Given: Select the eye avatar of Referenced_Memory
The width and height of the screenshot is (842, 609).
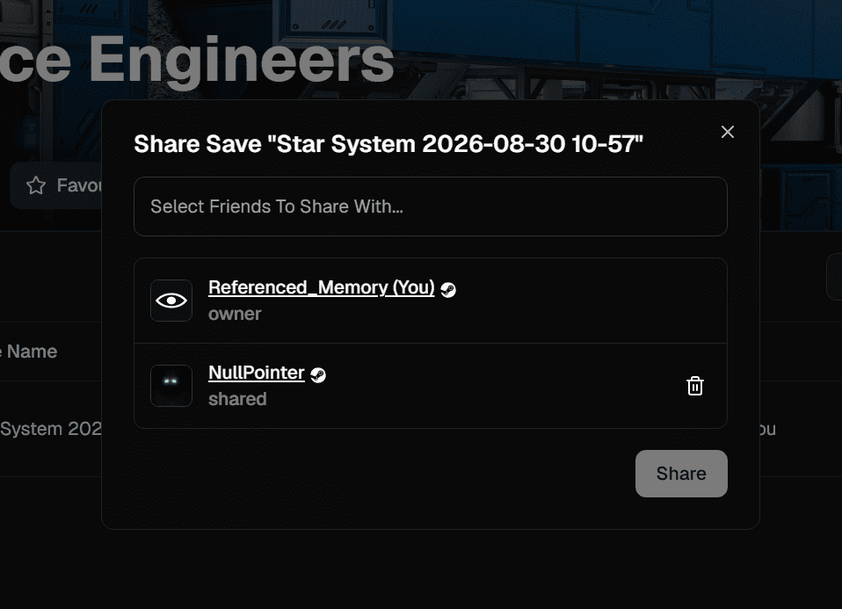Looking at the screenshot, I should [171, 301].
